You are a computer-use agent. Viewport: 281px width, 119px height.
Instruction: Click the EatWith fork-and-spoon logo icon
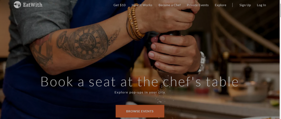(x=17, y=5)
